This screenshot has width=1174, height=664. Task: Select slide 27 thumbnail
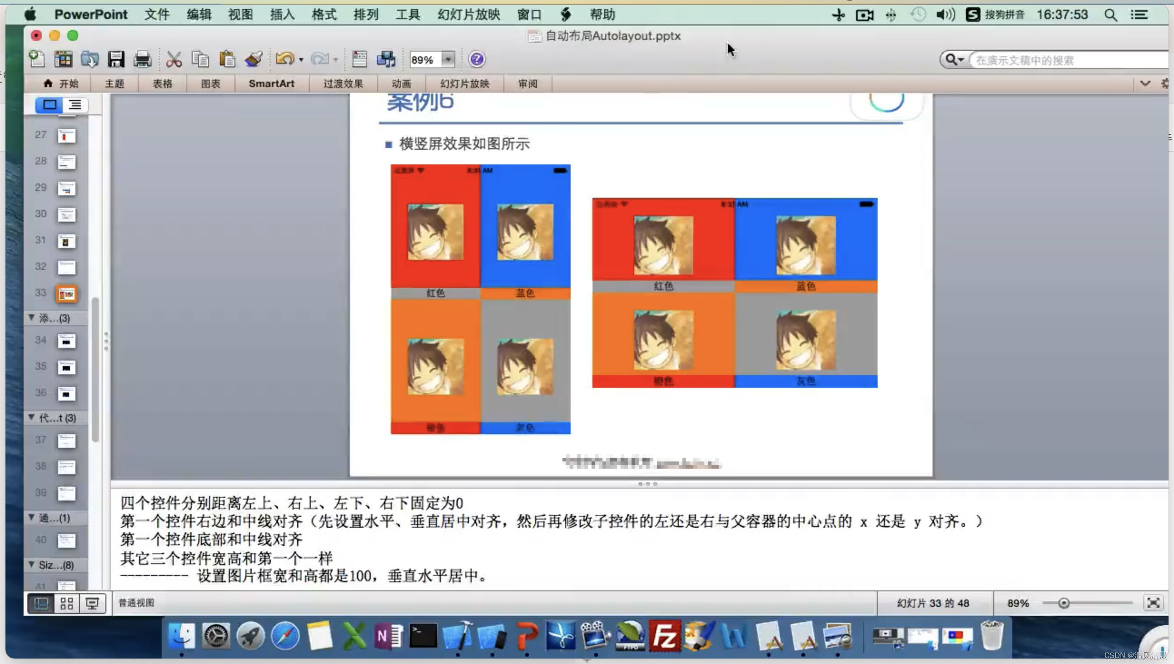click(x=66, y=135)
